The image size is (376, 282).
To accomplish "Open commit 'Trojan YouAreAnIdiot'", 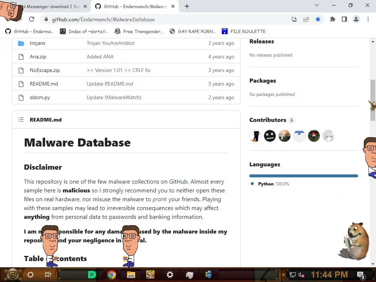I will [111, 43].
